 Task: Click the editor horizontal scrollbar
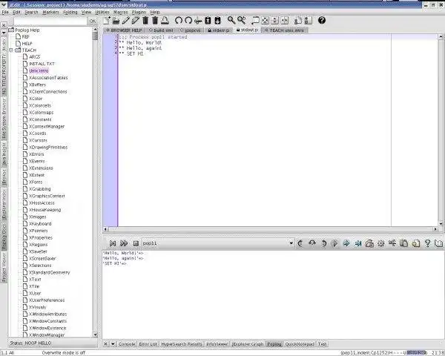tap(271, 229)
